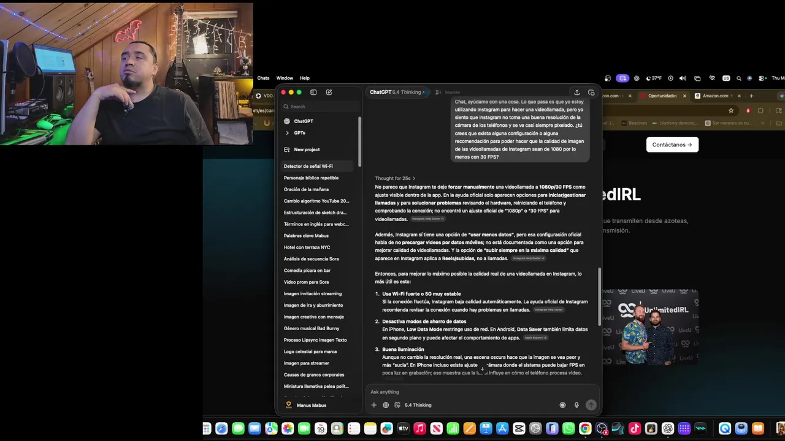Image resolution: width=785 pixels, height=441 pixels.
Task: Click the plus attachment icon in composer
Action: click(x=373, y=405)
